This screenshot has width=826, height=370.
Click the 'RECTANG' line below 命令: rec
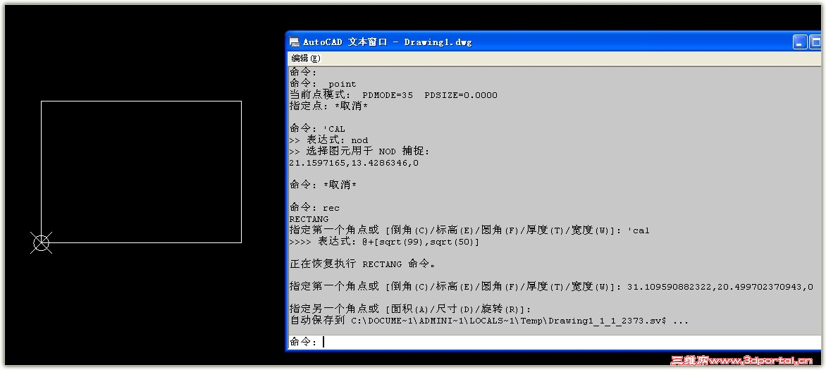pyautogui.click(x=309, y=218)
